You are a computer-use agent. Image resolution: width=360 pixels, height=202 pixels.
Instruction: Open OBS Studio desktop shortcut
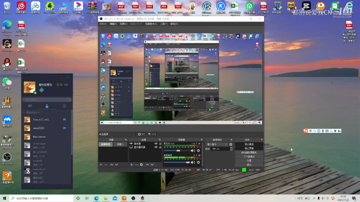(x=7, y=159)
